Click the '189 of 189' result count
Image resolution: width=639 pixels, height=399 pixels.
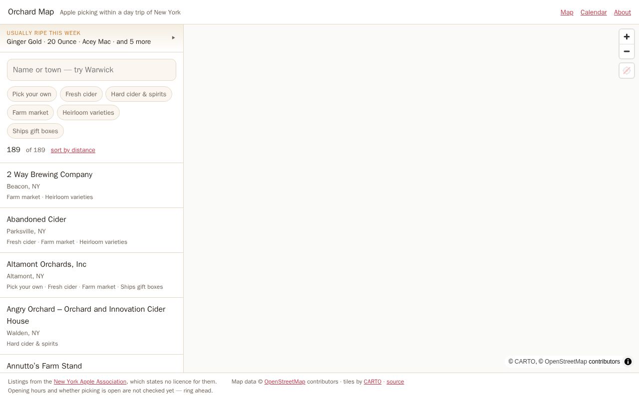tap(26, 150)
